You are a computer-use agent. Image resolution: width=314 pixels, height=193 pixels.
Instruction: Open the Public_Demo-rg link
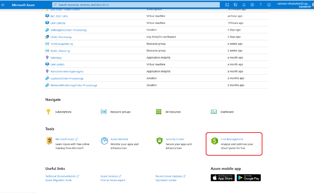60,51
